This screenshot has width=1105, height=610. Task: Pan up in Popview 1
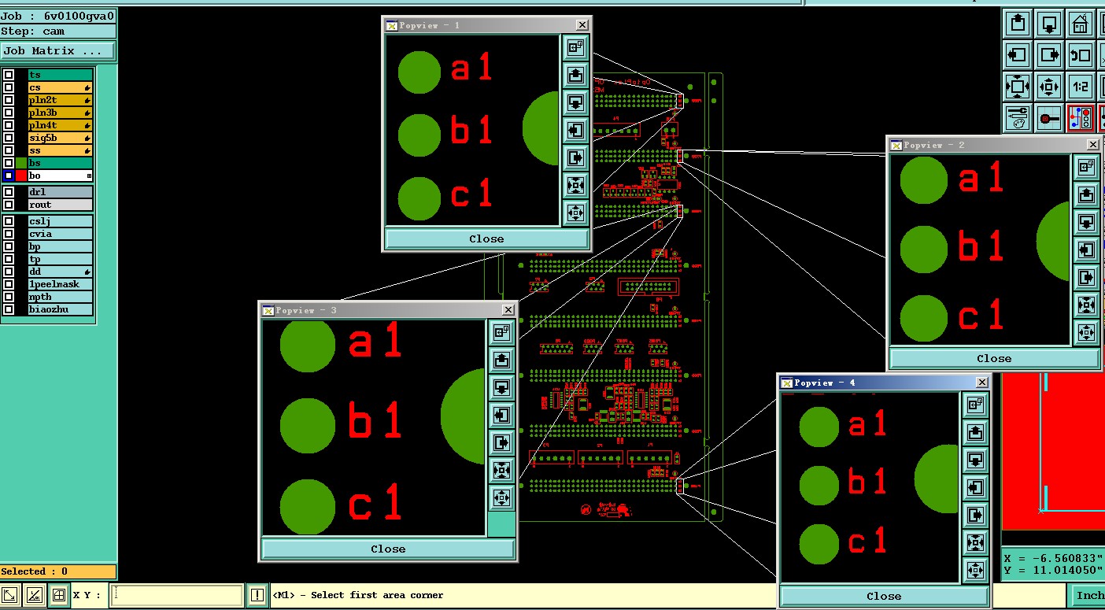click(x=575, y=76)
